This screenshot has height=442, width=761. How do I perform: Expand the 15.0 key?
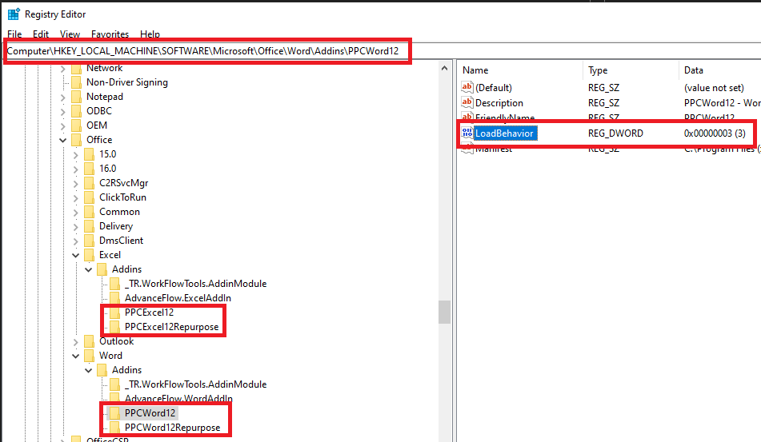(76, 155)
